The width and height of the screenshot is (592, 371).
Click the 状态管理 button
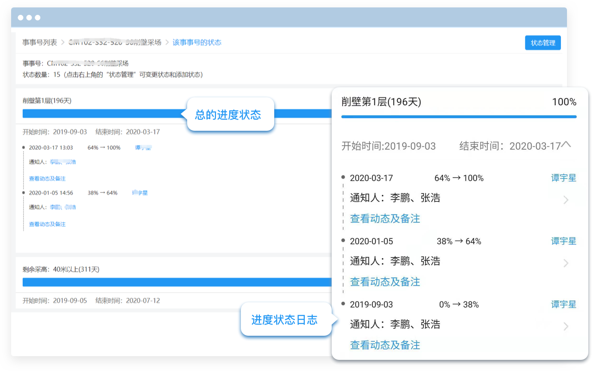click(542, 43)
